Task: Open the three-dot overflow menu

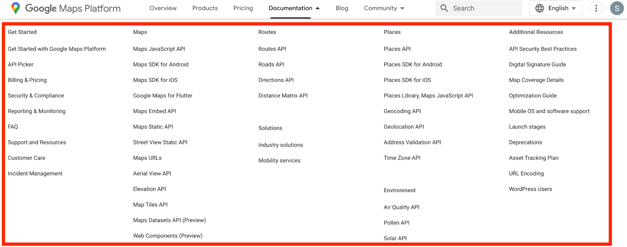Action: (x=596, y=8)
